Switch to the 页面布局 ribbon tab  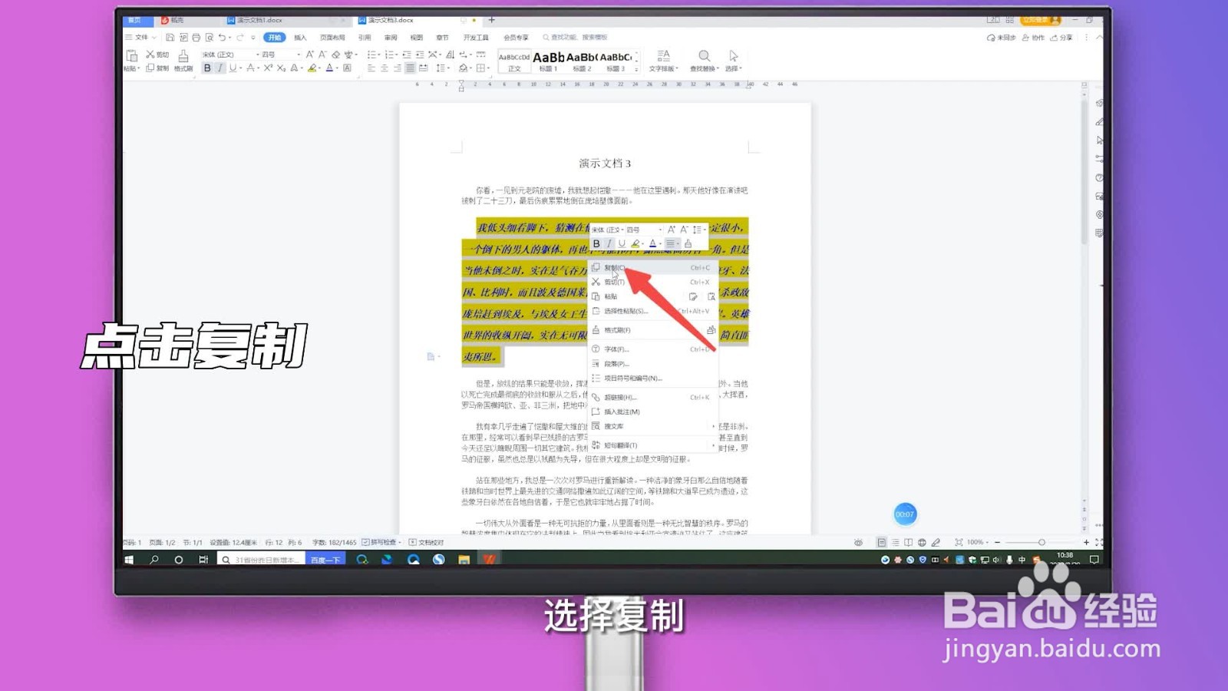[x=332, y=37]
